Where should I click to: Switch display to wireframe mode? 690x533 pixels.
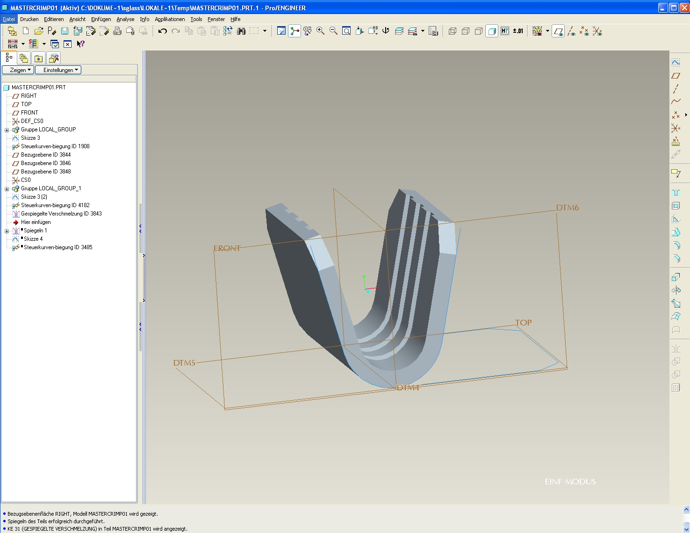(453, 31)
